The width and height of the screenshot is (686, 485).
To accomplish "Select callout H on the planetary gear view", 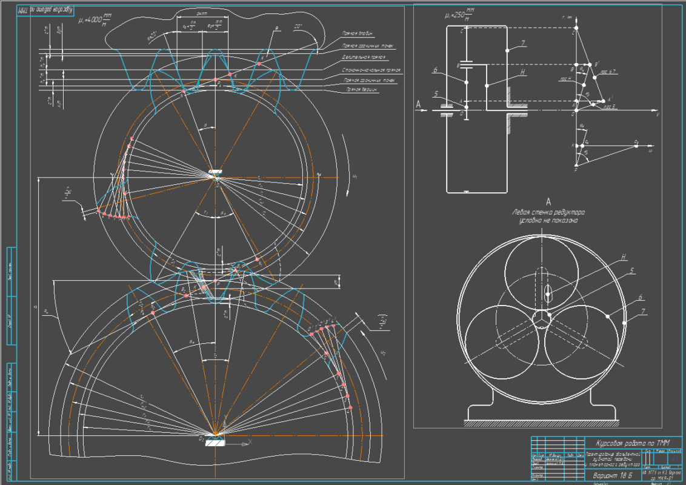I will [x=624, y=258].
